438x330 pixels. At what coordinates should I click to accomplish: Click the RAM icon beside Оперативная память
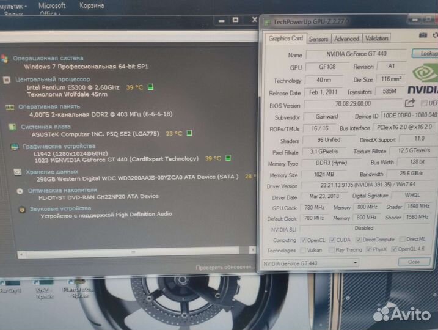click(x=10, y=107)
